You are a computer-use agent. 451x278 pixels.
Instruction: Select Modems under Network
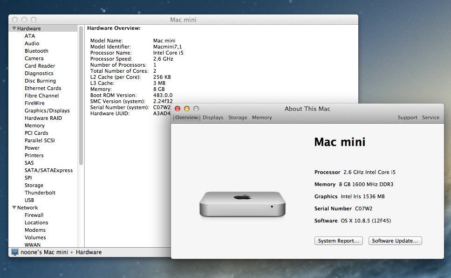point(35,230)
